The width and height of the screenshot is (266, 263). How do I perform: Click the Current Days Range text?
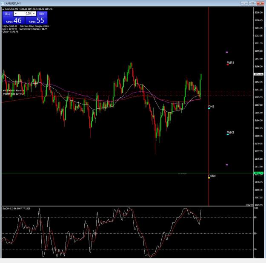tap(33, 29)
